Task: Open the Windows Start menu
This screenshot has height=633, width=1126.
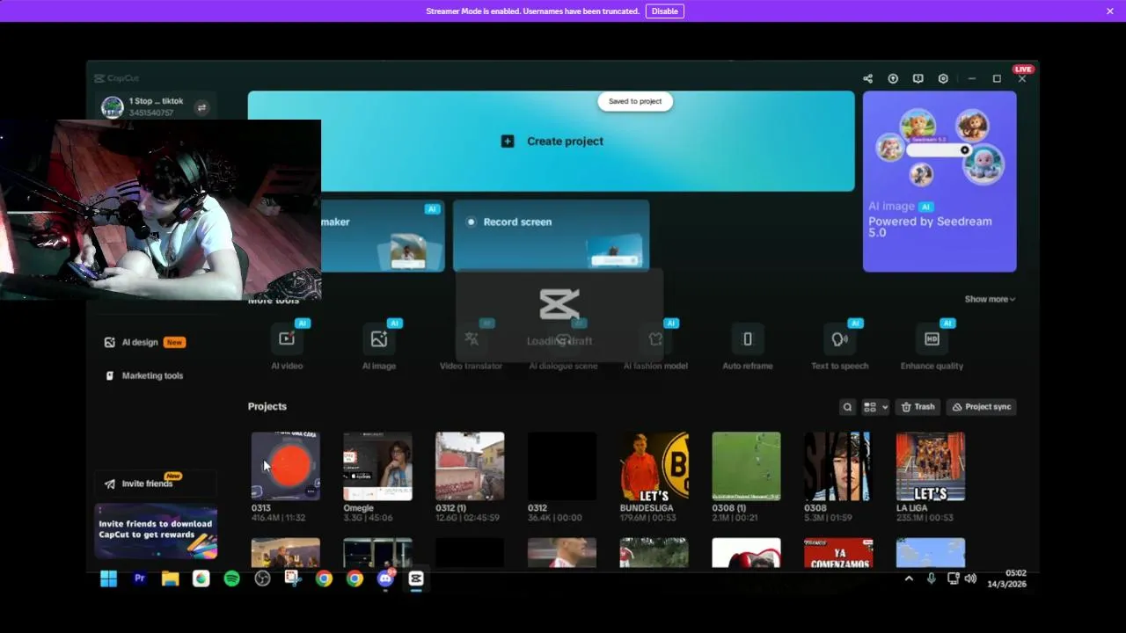Action: click(x=108, y=578)
